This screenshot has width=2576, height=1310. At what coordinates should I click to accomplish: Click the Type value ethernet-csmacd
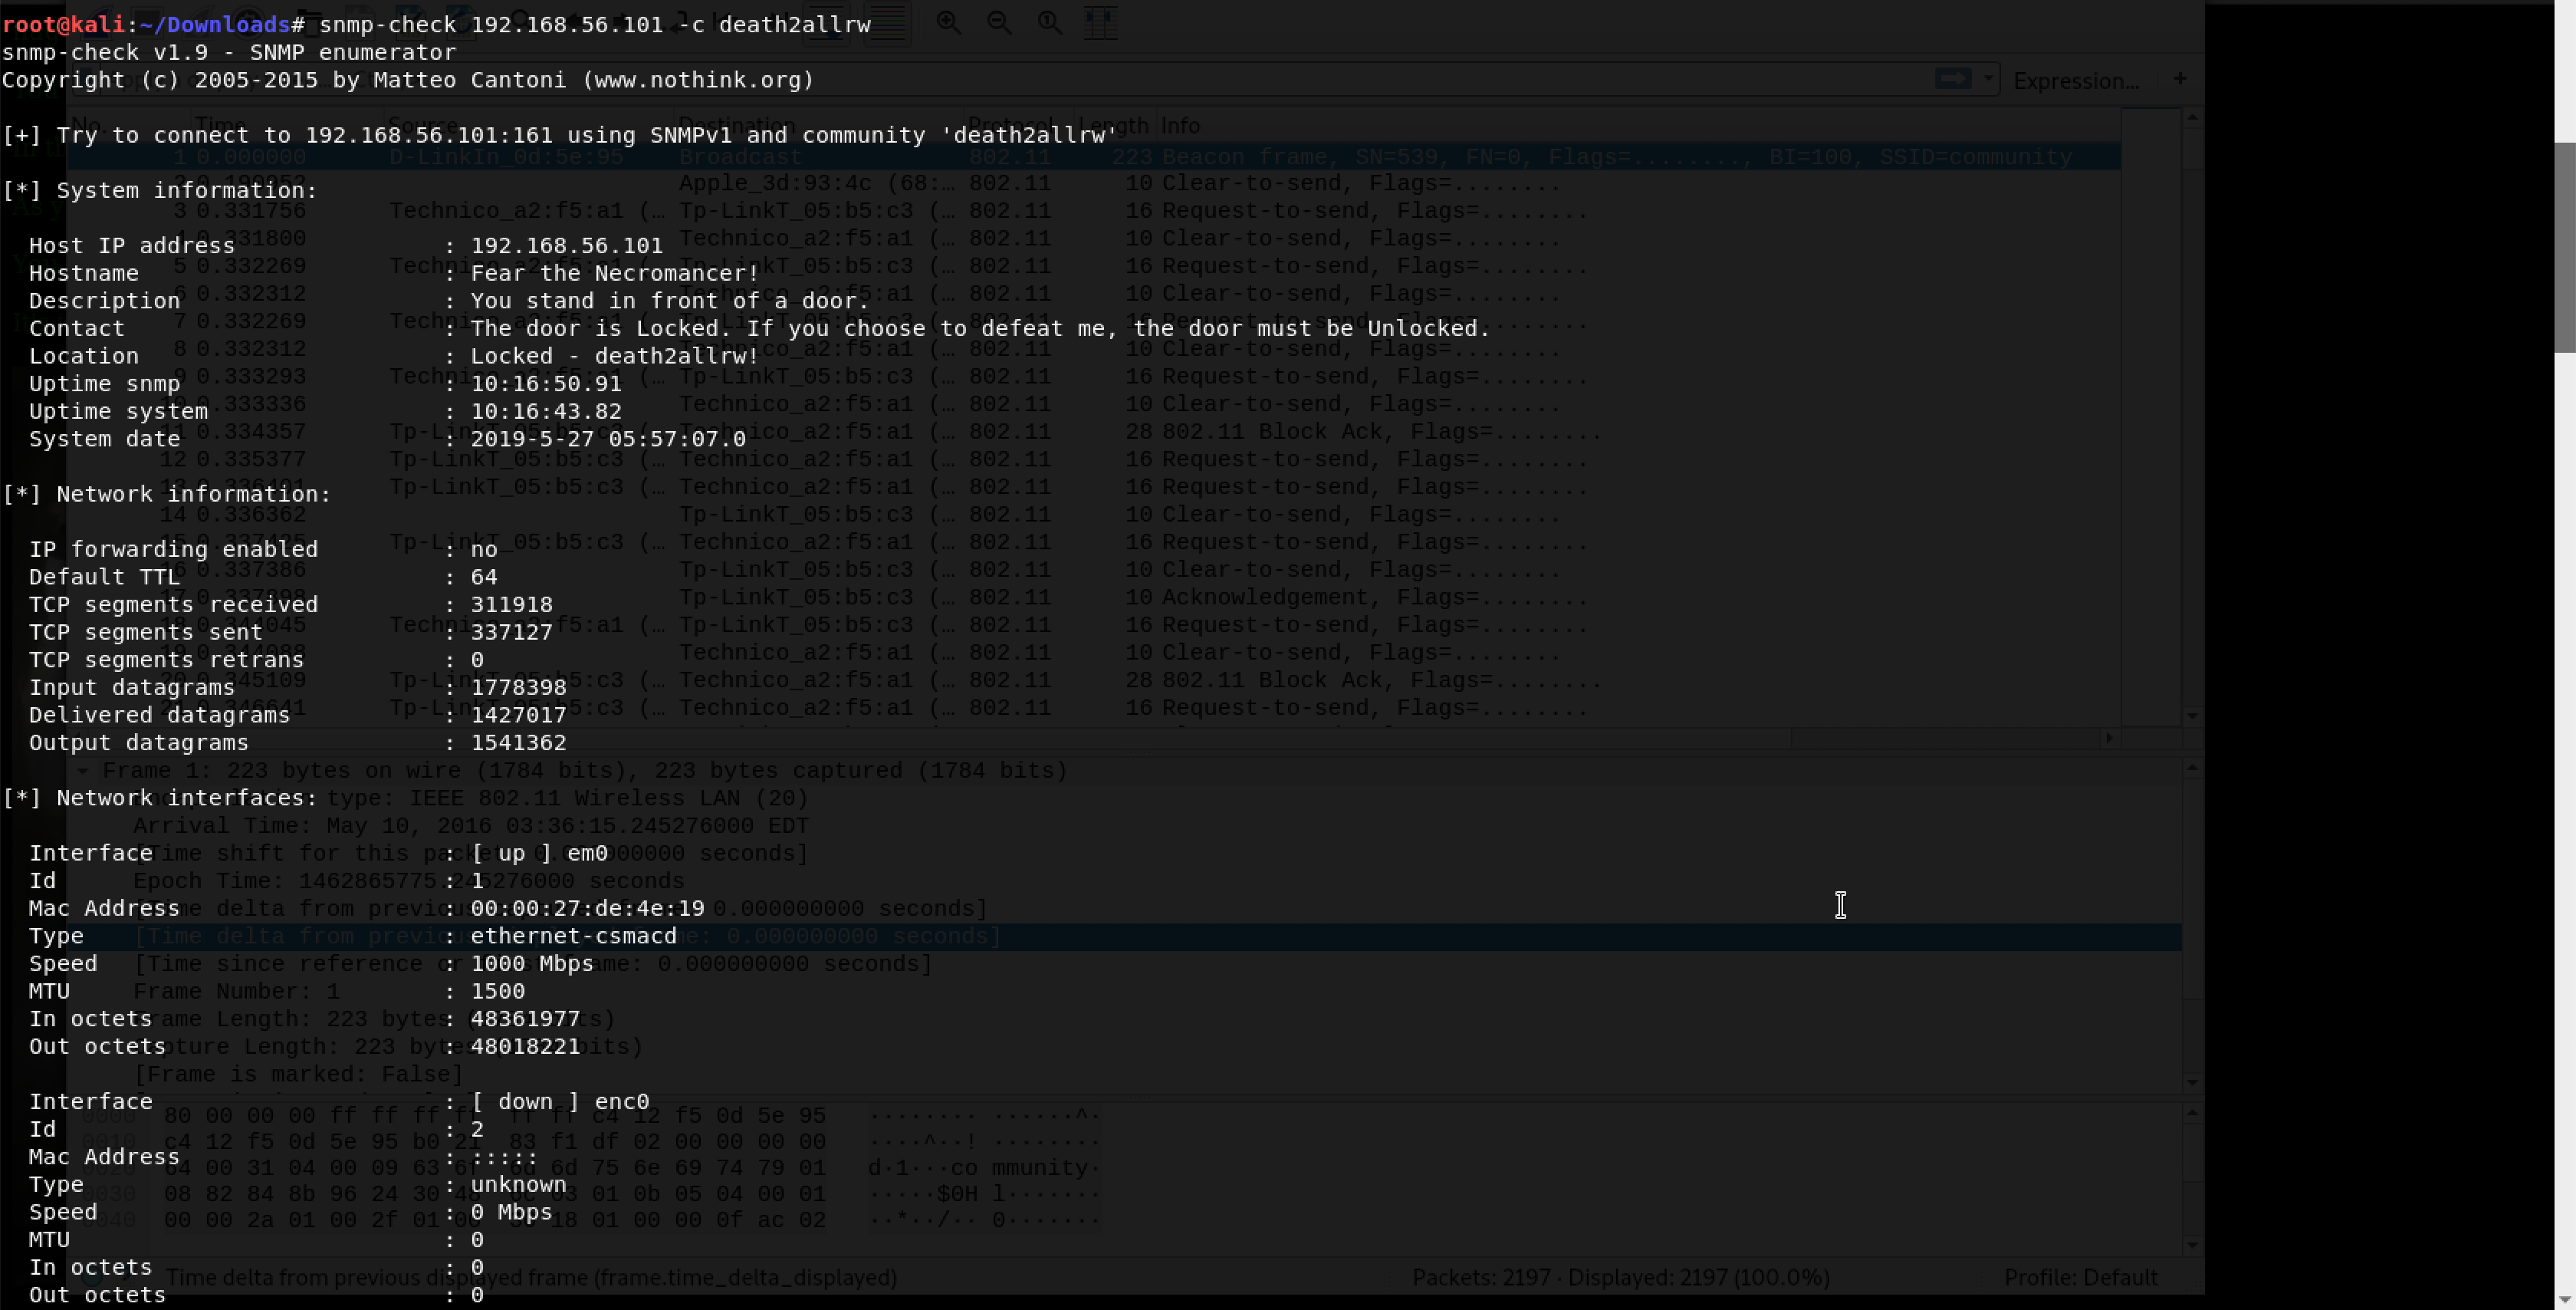pos(573,936)
